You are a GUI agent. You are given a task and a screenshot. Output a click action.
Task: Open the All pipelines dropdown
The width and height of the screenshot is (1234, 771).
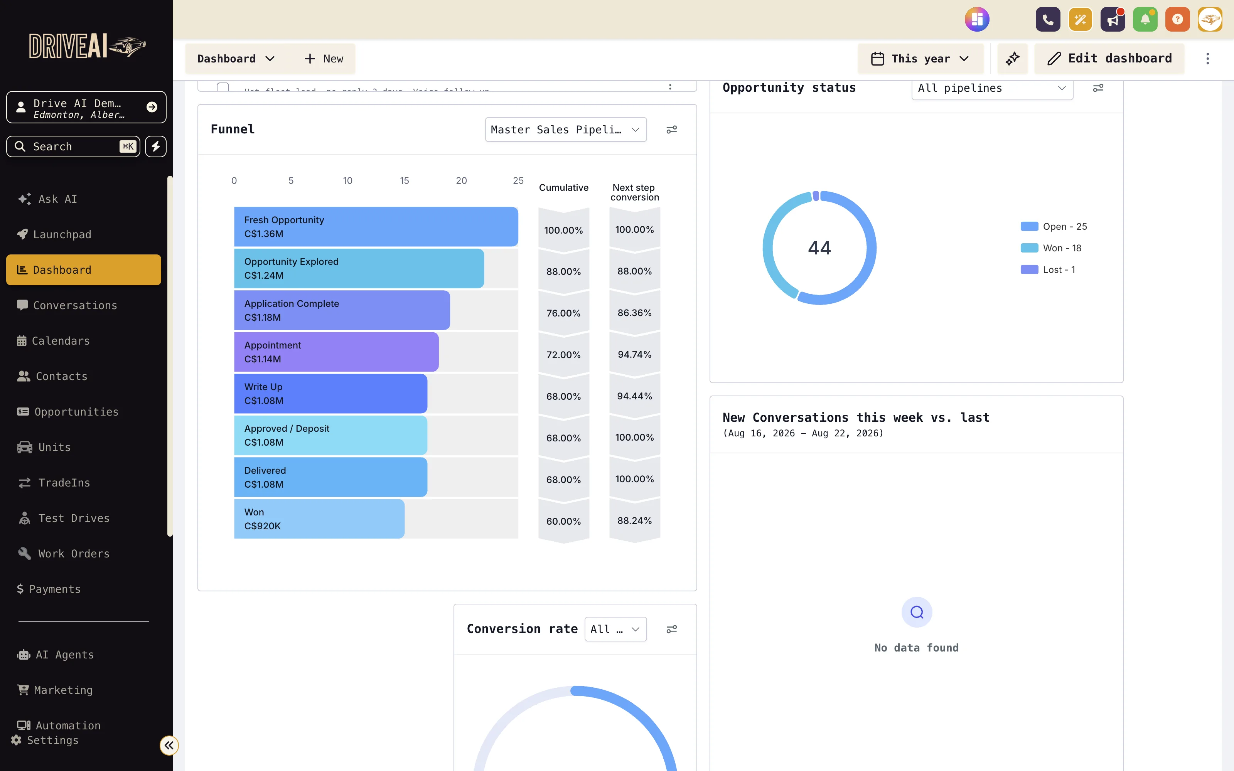coord(992,88)
